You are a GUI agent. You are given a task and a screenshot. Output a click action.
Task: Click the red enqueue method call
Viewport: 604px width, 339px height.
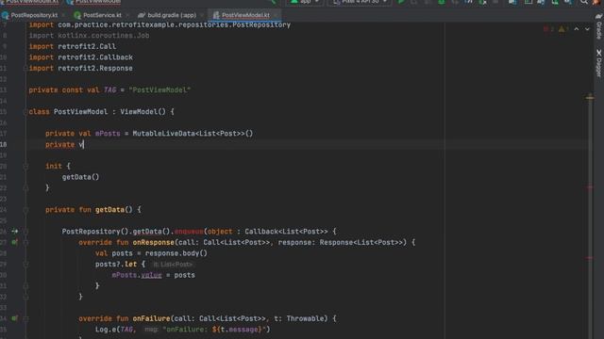coord(189,232)
